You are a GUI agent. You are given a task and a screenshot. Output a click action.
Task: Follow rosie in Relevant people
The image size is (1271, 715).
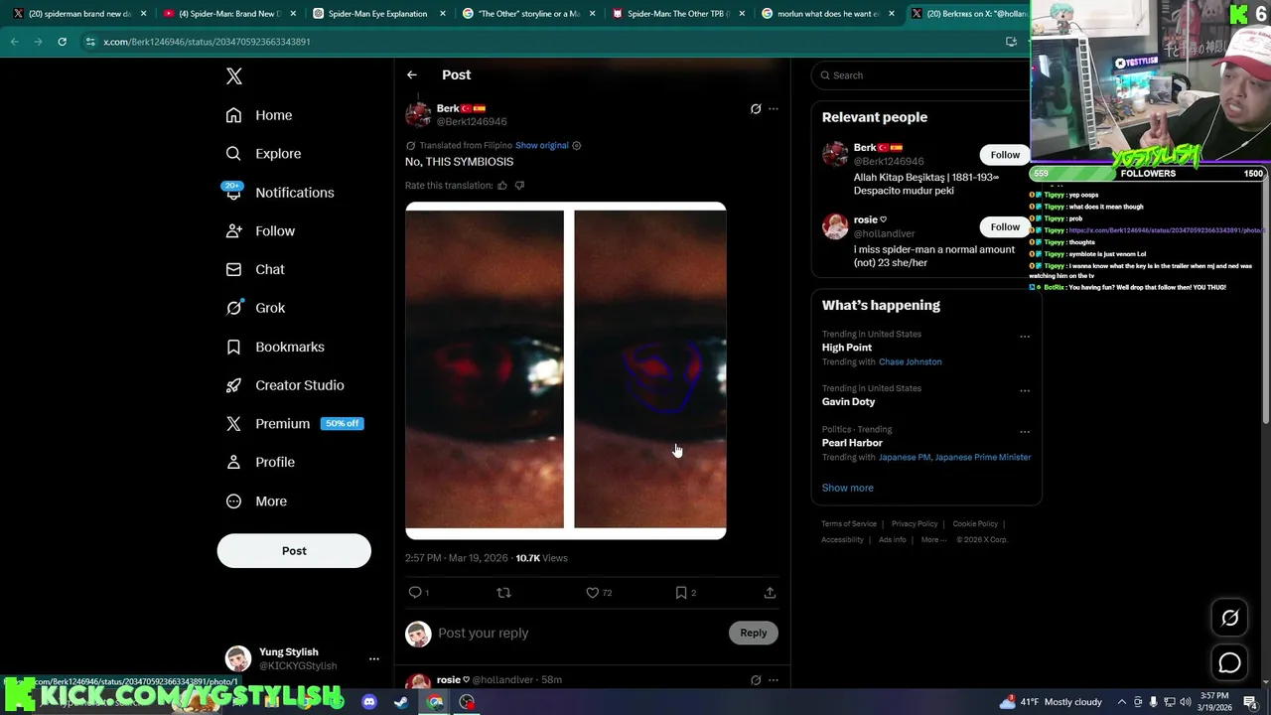coord(1005,227)
